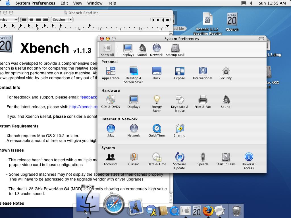Open Date & Time preferences
Image resolution: width=291 pixels, height=218 pixels.
(157, 159)
